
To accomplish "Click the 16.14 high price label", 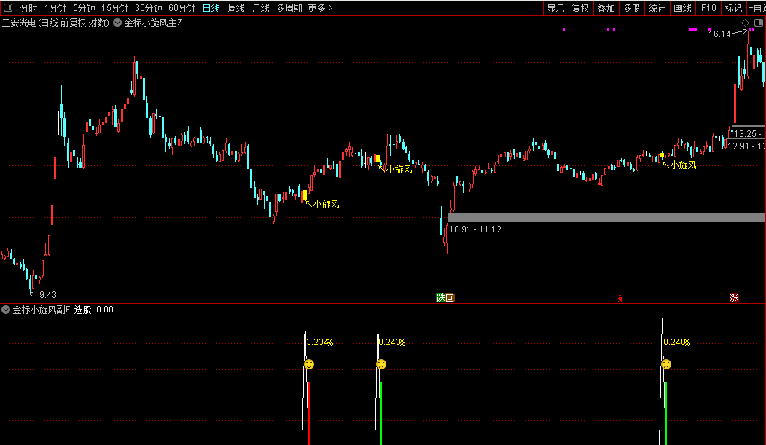I will pyautogui.click(x=719, y=34).
